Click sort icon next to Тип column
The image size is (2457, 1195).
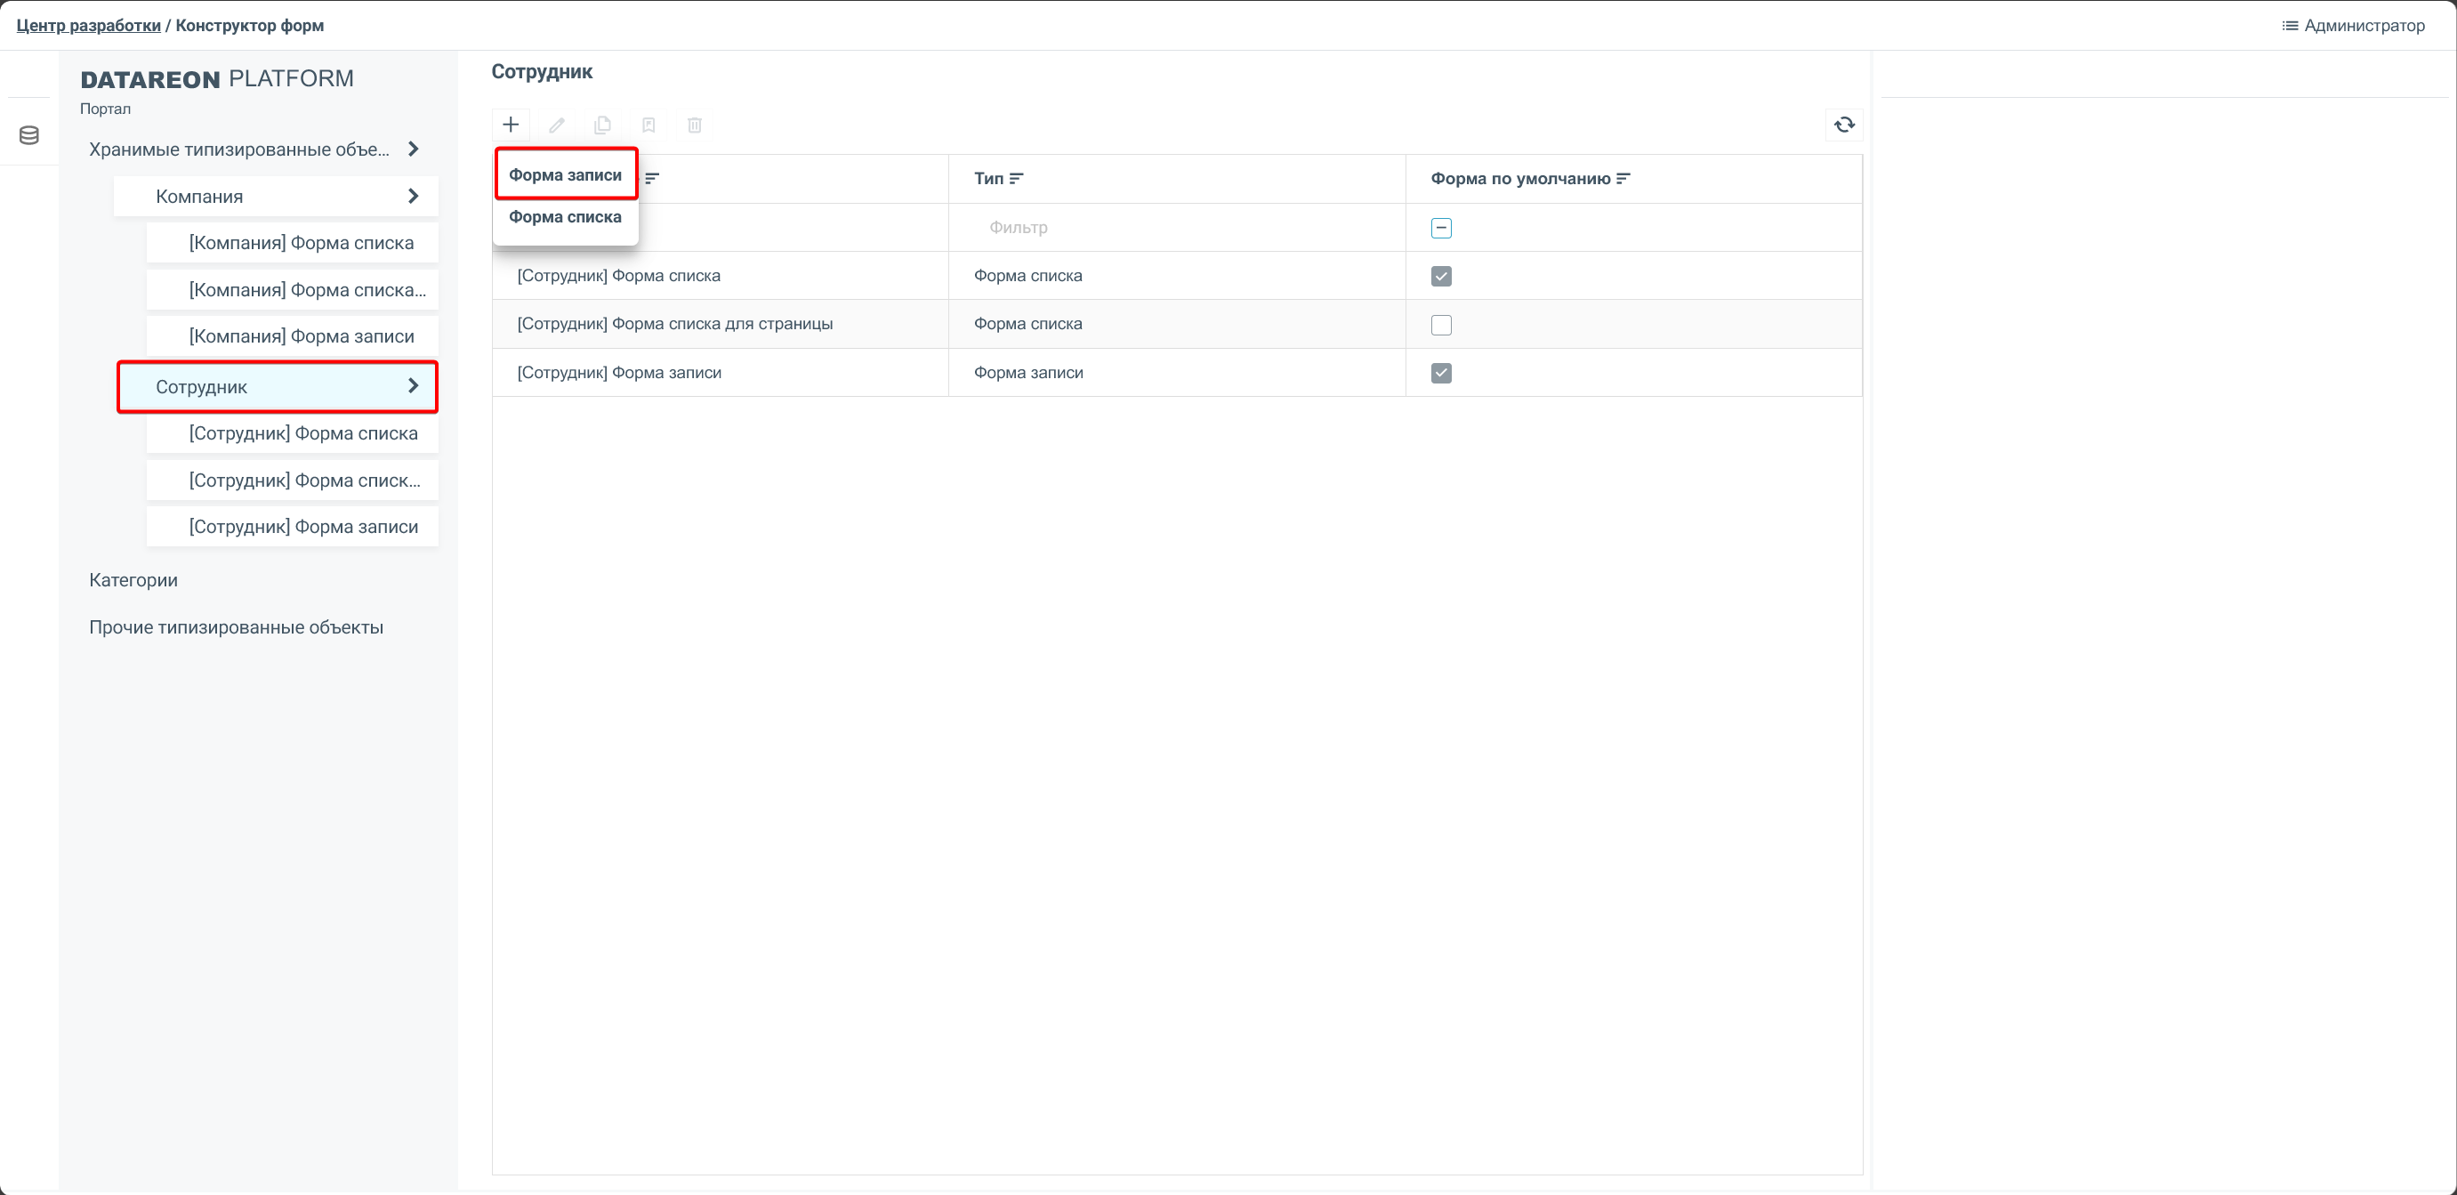(x=1016, y=178)
